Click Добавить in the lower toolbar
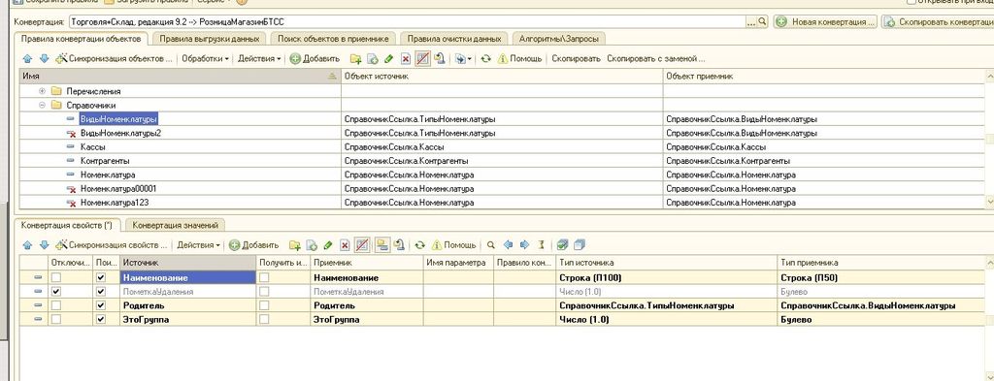Image resolution: width=994 pixels, height=381 pixels. [x=254, y=245]
